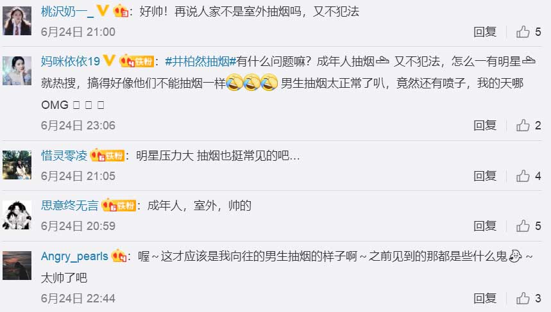Open 妈咪依依19's avatar thumbnail
551x312 pixels.
17,70
